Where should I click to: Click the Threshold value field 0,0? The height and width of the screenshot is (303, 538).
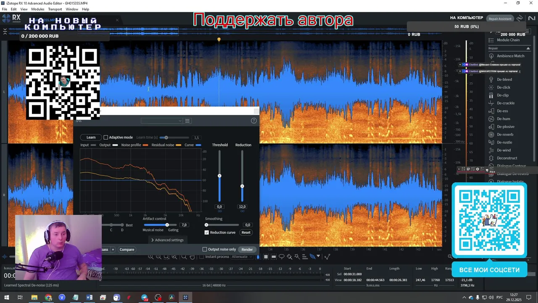point(219,207)
